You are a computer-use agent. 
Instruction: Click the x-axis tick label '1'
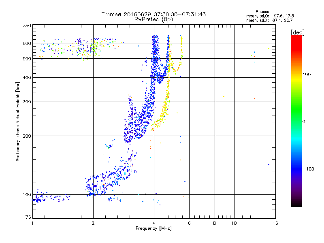pos(32,223)
